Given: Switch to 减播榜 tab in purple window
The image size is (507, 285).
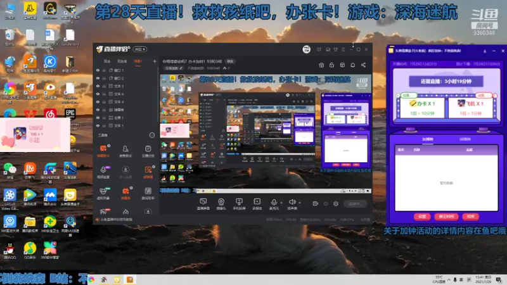Looking at the screenshot, I should [465, 139].
